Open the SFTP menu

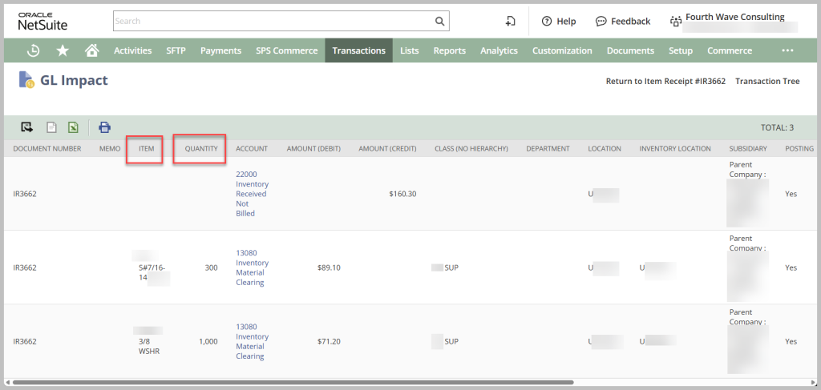(176, 50)
